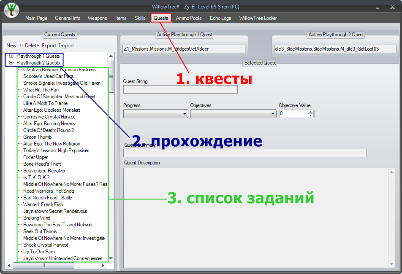Screen dimensions: 402x274
Task: Select Circle Of Slaughter: Meat and Greet
Action: click(59, 97)
